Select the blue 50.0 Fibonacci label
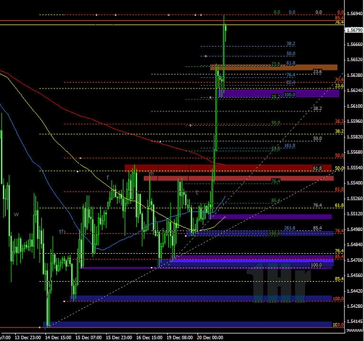 tap(291, 54)
